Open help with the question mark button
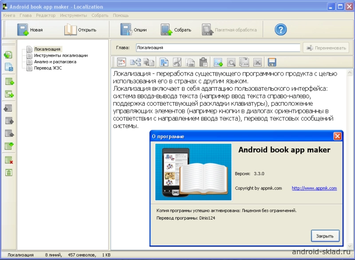This screenshot has width=355, height=260. pos(280,29)
